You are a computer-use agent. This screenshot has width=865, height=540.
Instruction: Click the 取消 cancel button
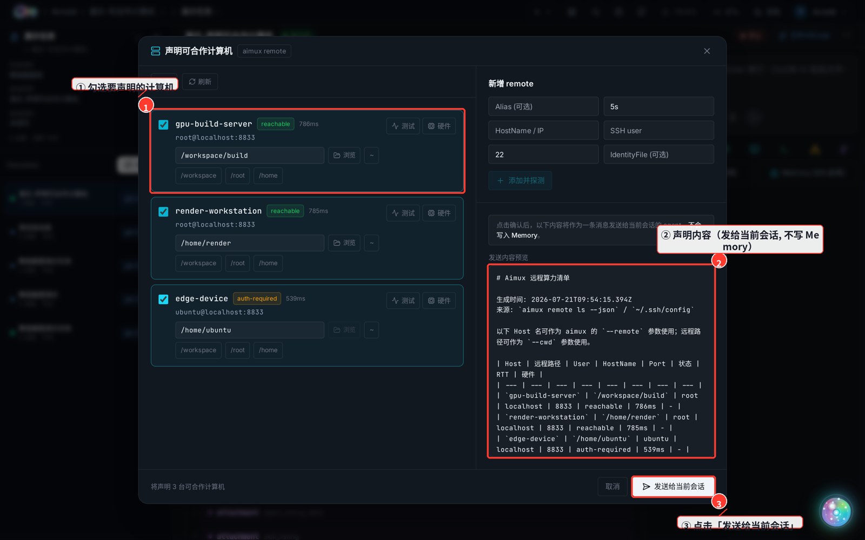[x=613, y=487]
